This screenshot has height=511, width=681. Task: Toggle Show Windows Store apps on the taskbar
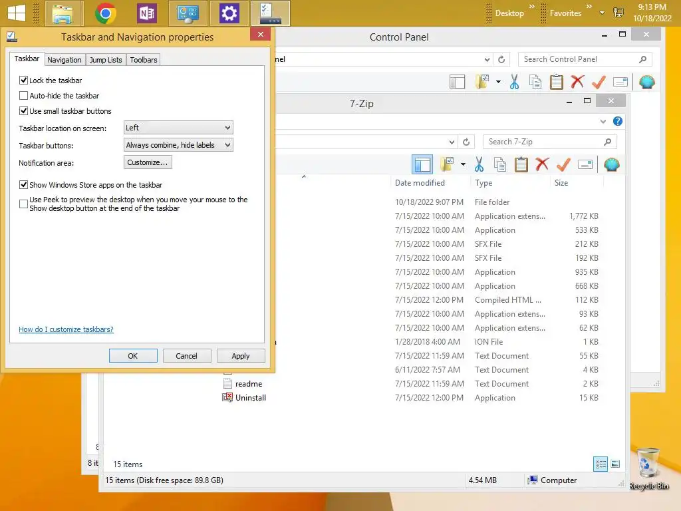(23, 185)
